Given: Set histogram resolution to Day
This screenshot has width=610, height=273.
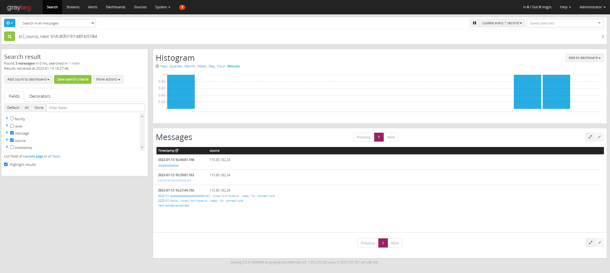Looking at the screenshot, I should point(212,66).
